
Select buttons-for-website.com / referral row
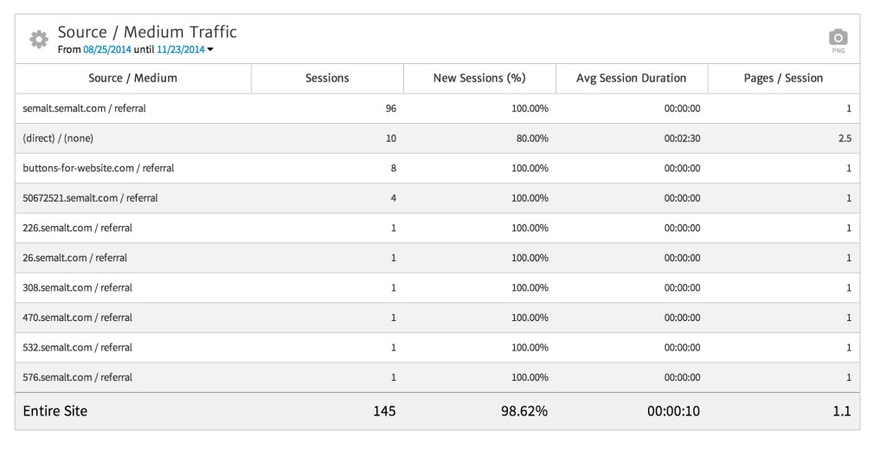99,168
